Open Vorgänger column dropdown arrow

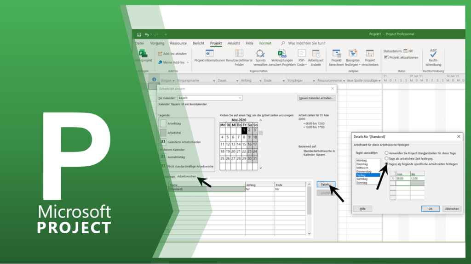click(x=314, y=81)
